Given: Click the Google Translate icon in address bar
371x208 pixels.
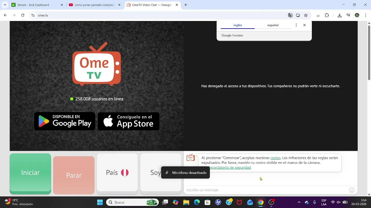Looking at the screenshot, I should click(290, 15).
